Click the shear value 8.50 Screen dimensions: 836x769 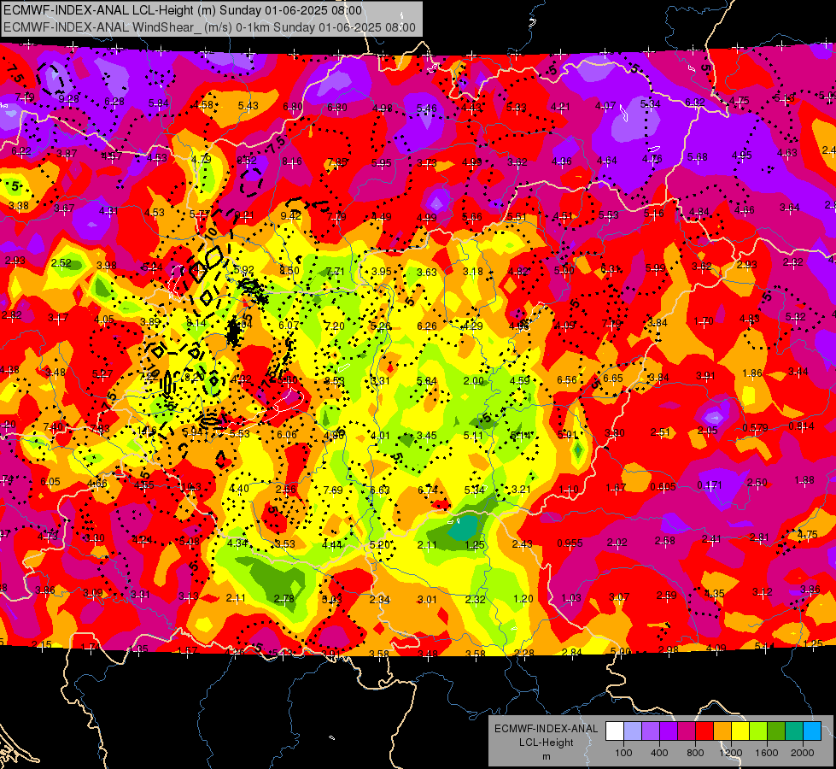289,271
